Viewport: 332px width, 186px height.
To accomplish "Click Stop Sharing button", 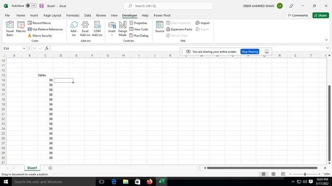I will pyautogui.click(x=250, y=52).
